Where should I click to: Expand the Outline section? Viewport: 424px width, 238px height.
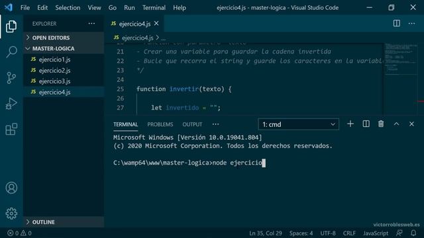click(x=64, y=222)
